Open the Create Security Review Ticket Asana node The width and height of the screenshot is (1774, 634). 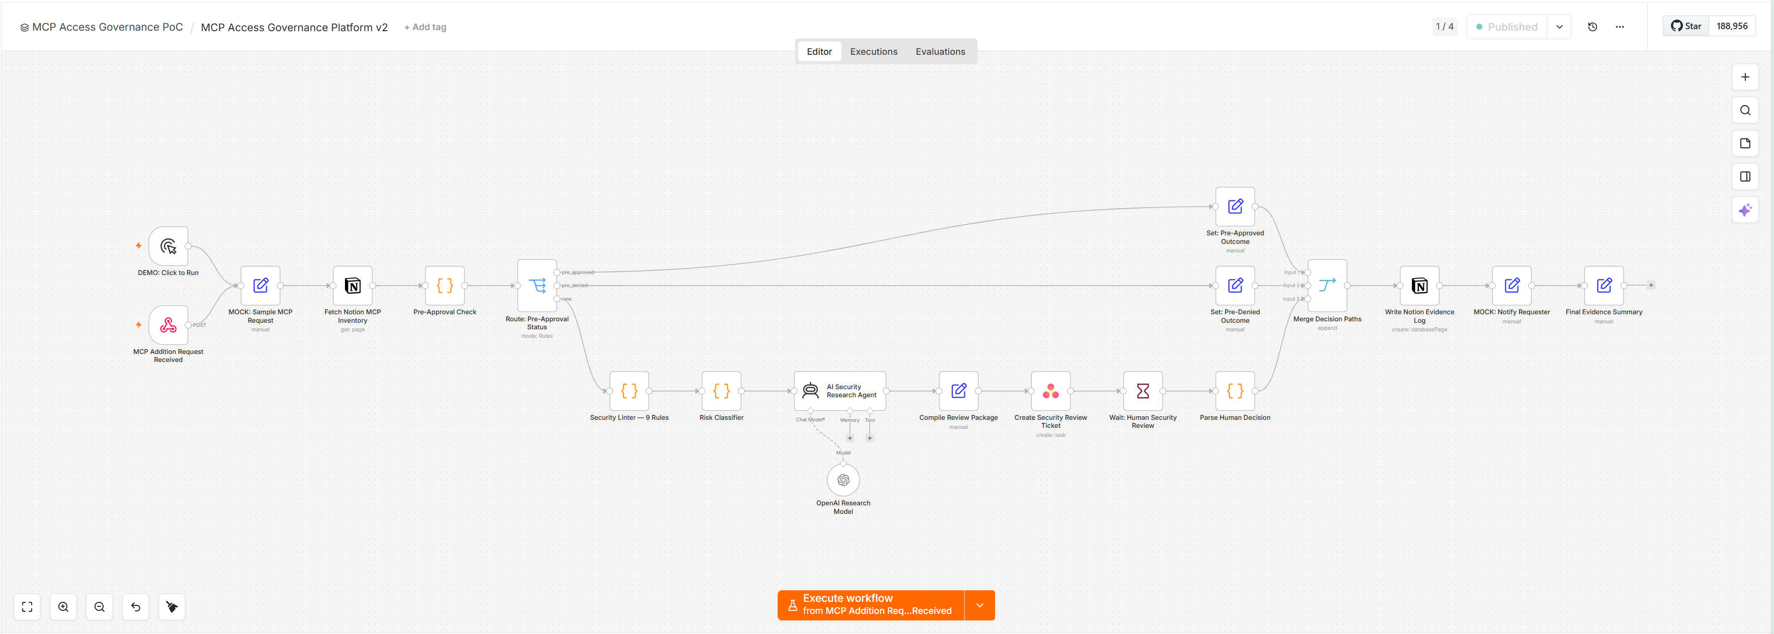click(x=1050, y=391)
